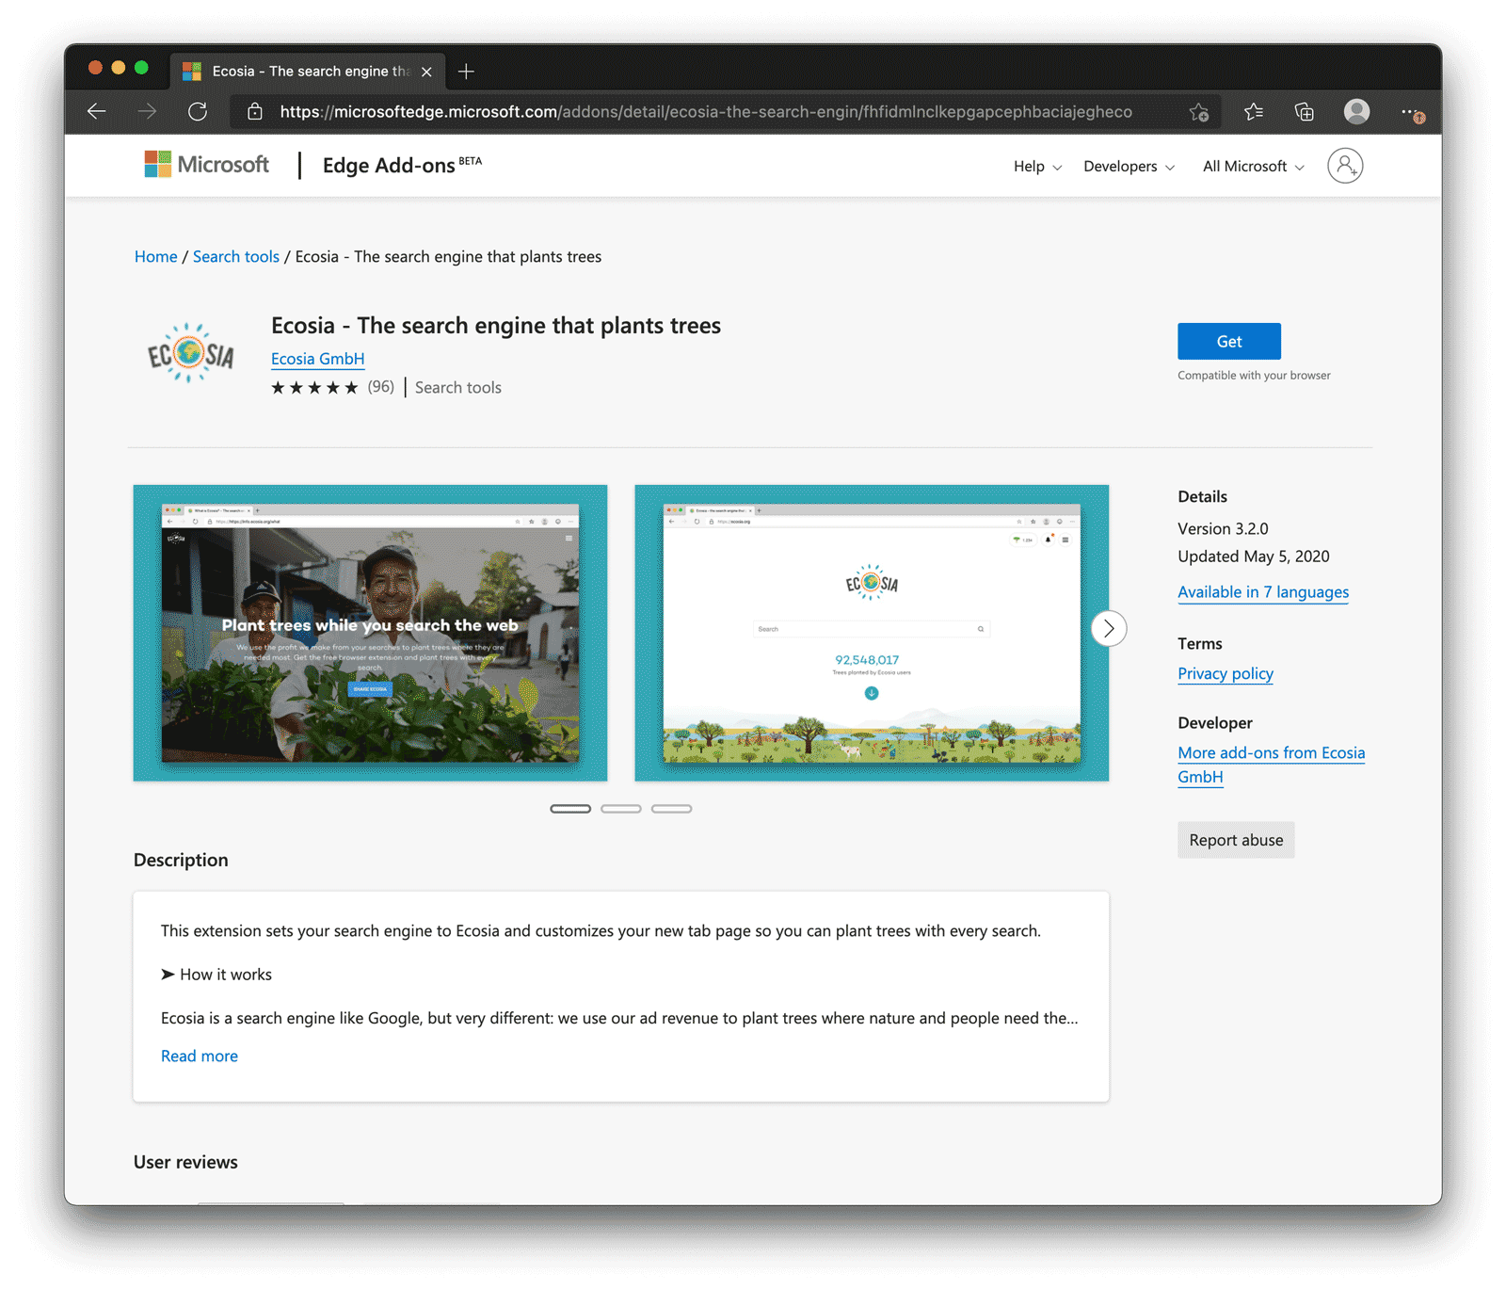Select the third carousel page indicator
The height and width of the screenshot is (1290, 1506).
671,809
